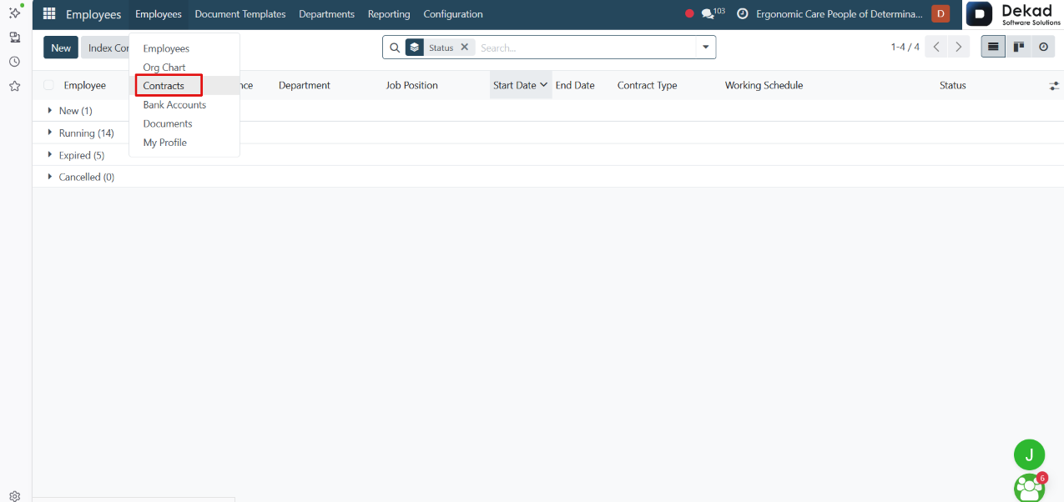Image resolution: width=1064 pixels, height=502 pixels.
Task: Click the 1-4 / 4 pager counter
Action: click(x=905, y=48)
